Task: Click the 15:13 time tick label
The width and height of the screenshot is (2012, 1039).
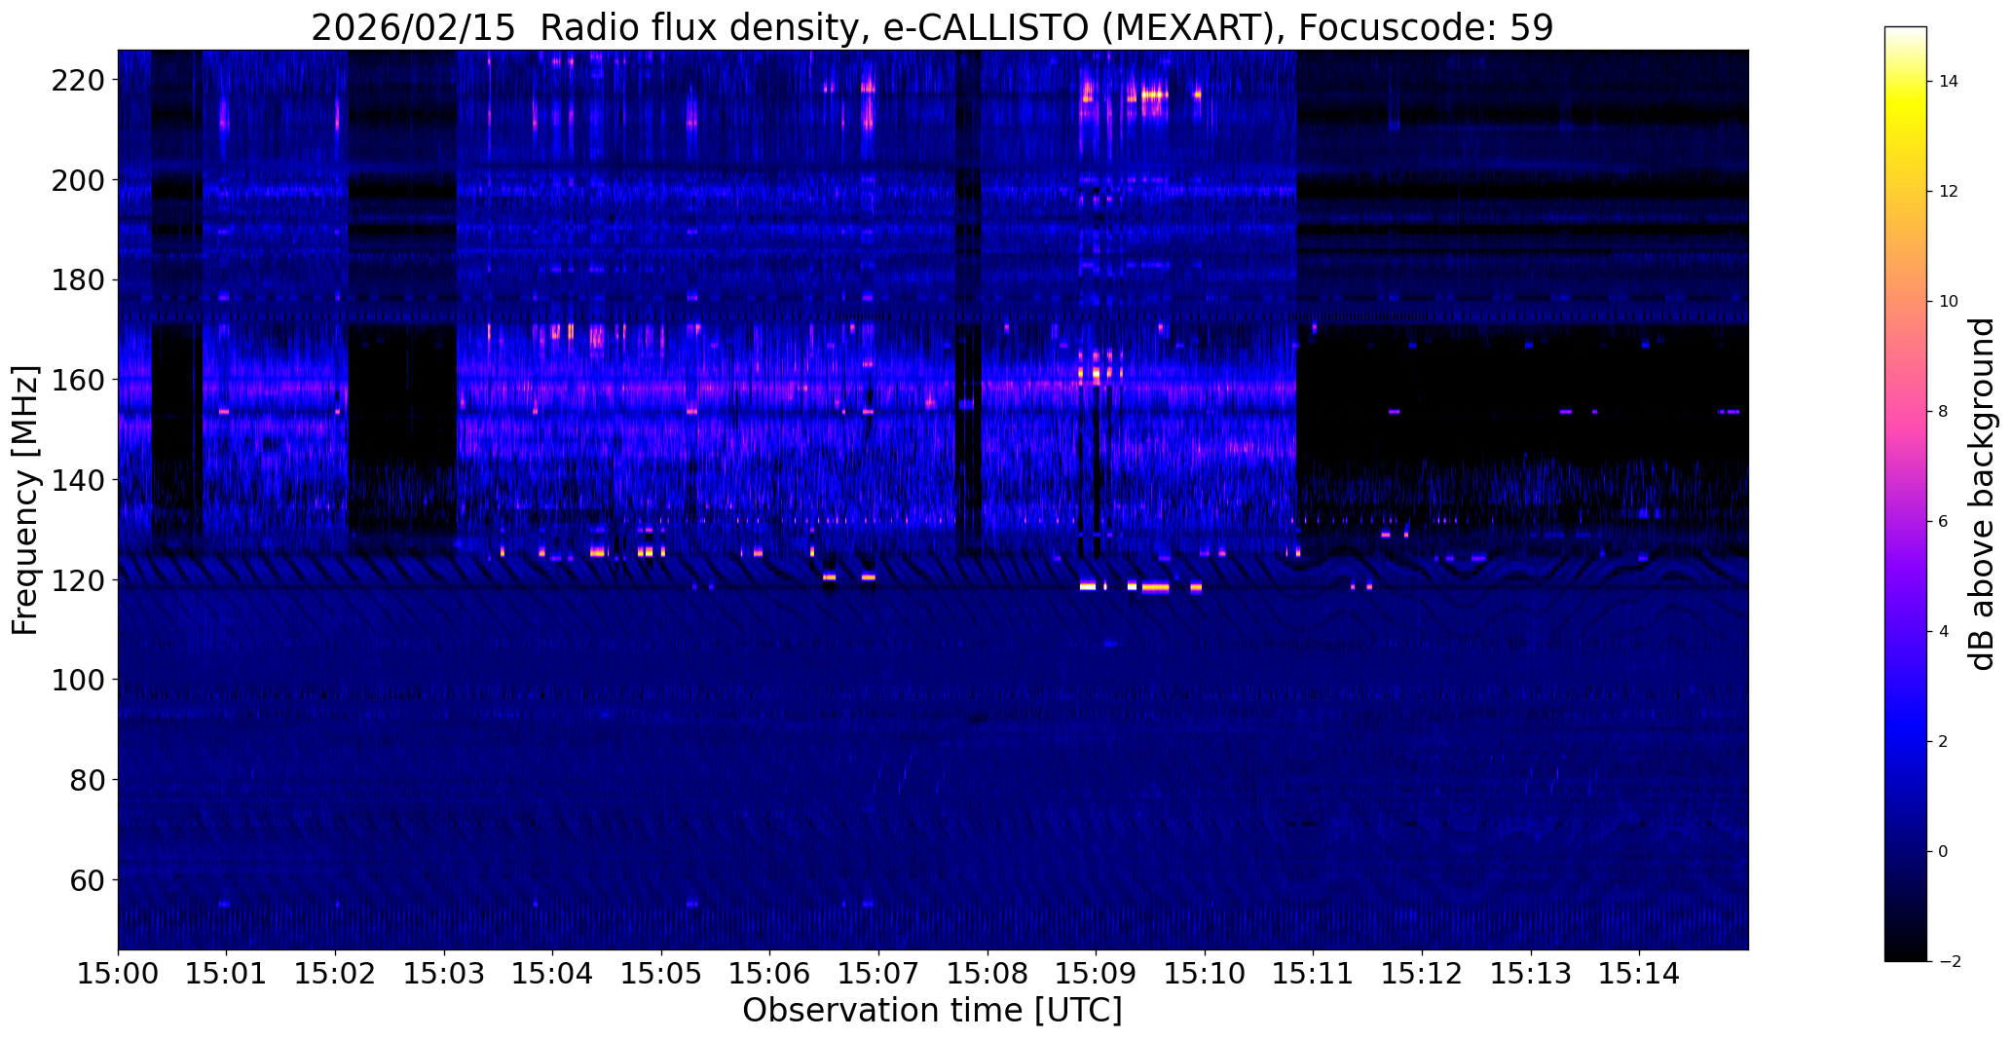Action: 1532,973
